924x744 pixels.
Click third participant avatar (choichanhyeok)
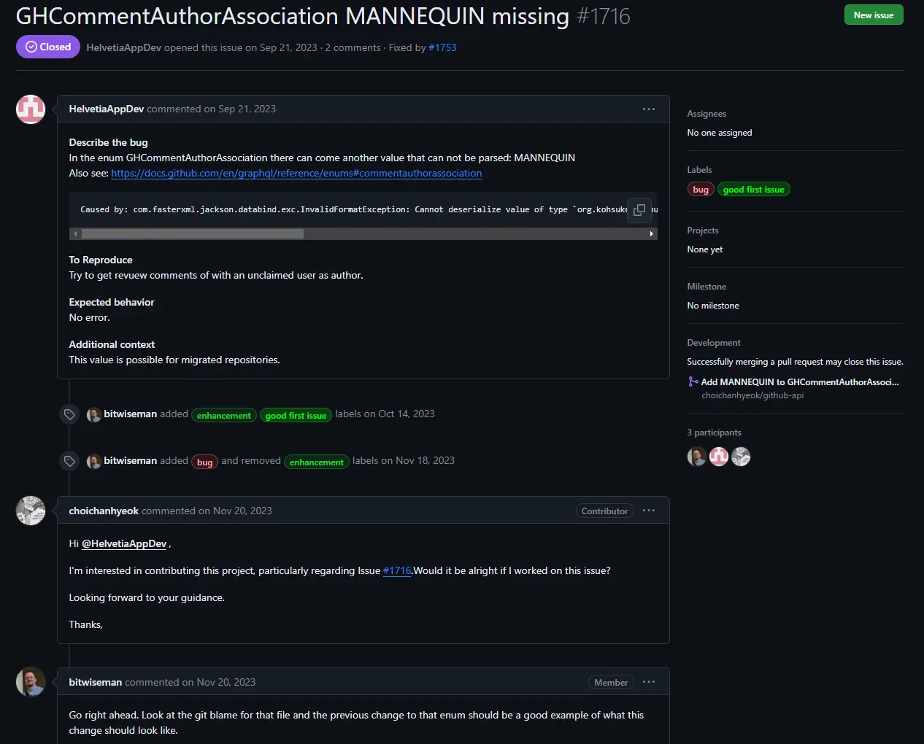[x=741, y=457]
